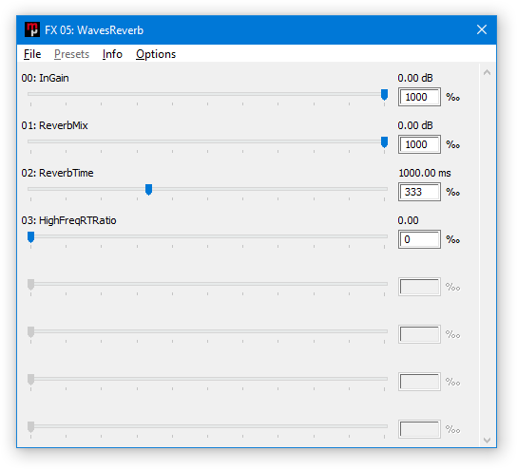Click the middle of the ReverbTime slider track

click(x=207, y=189)
